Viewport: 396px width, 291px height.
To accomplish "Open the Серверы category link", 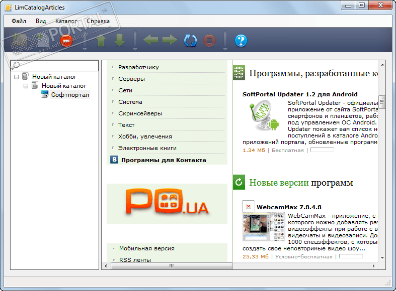I will tap(131, 79).
